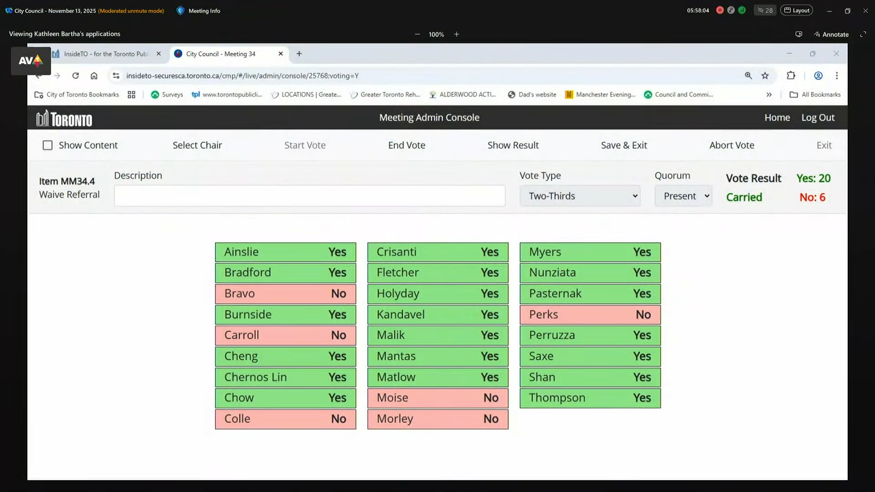Click Log Out in the admin console
Viewport: 875px width, 492px height.
(x=818, y=118)
